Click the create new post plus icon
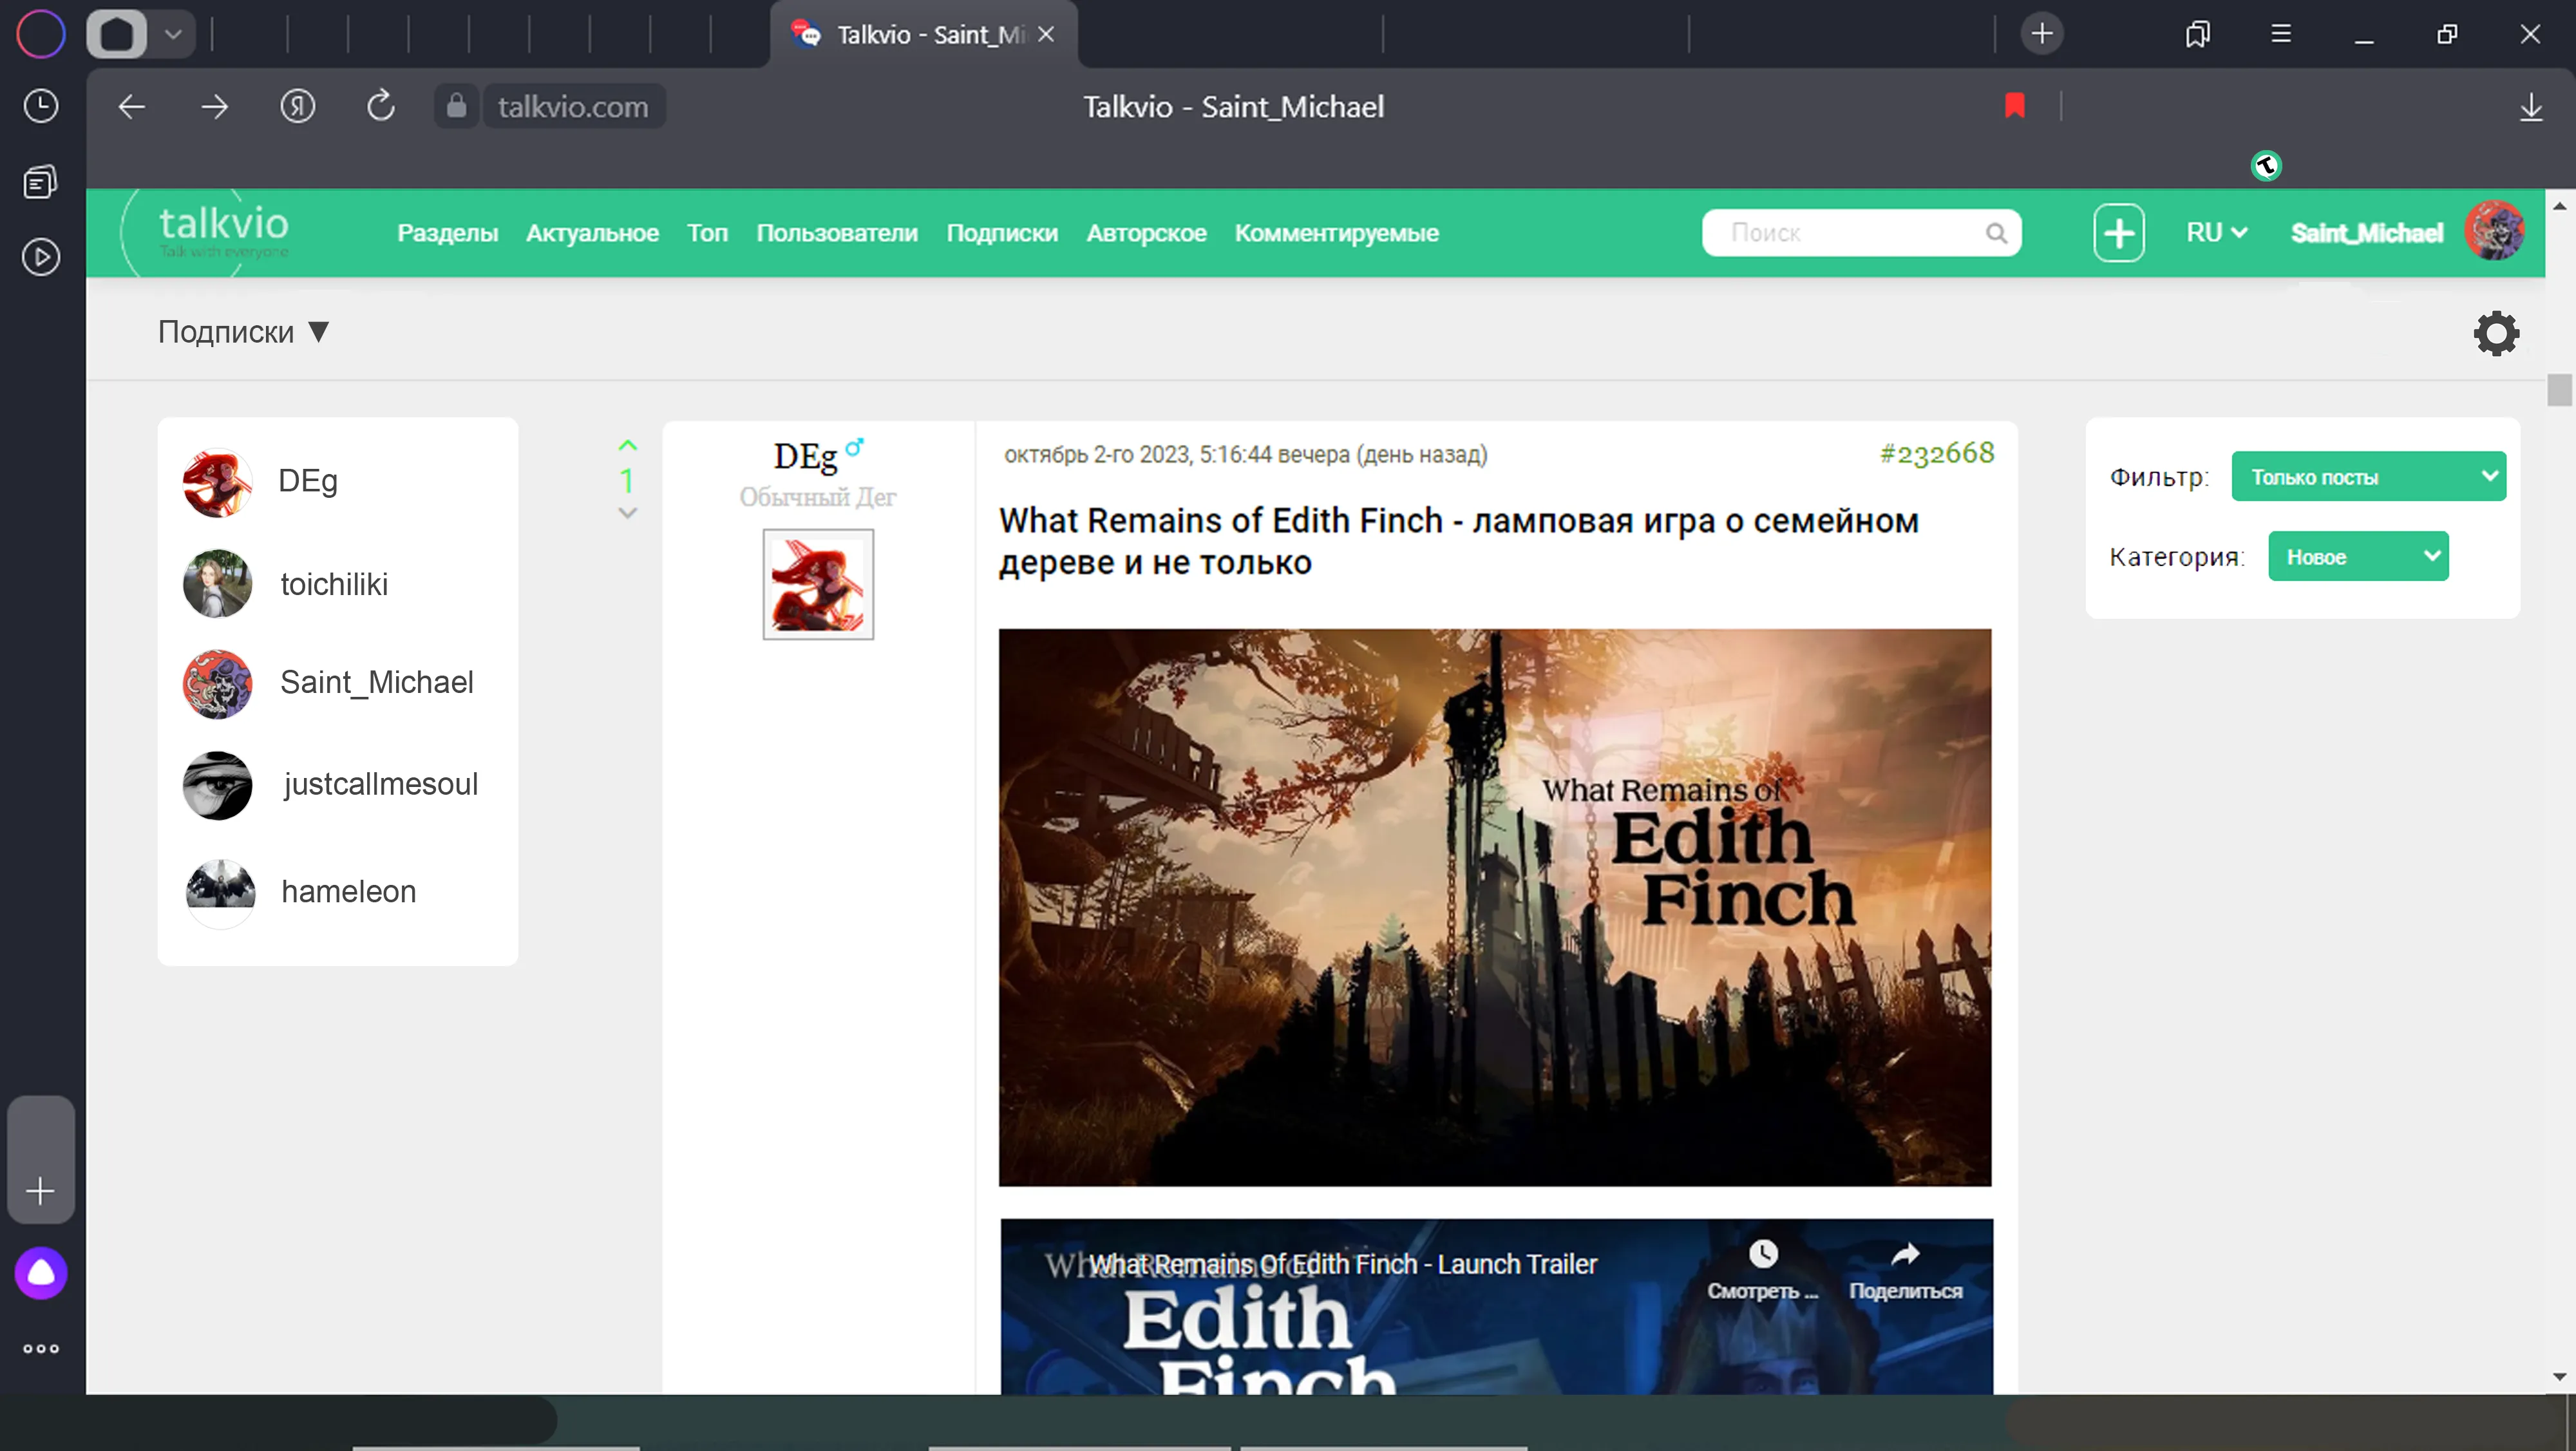The height and width of the screenshot is (1451, 2576). (2118, 233)
